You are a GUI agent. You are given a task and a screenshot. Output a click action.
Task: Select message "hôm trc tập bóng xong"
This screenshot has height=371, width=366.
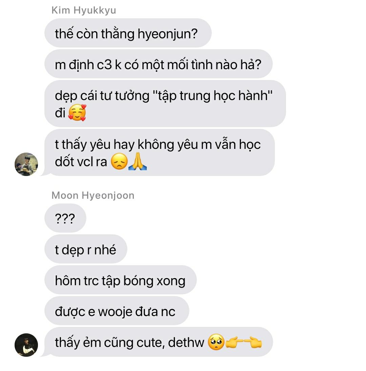coord(120,280)
